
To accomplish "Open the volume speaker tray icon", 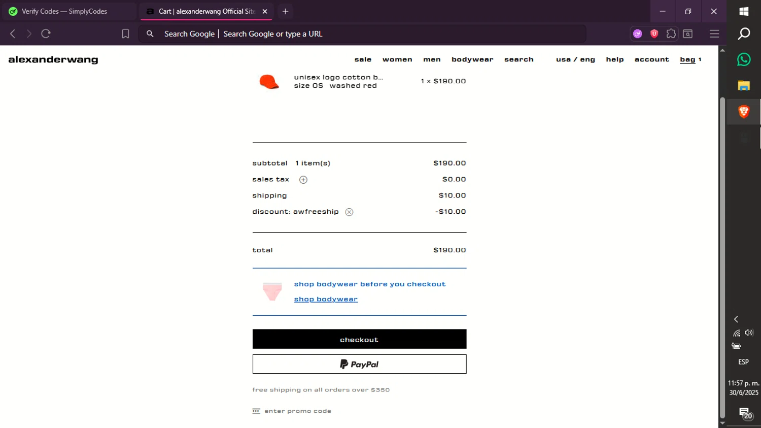I will tap(749, 333).
